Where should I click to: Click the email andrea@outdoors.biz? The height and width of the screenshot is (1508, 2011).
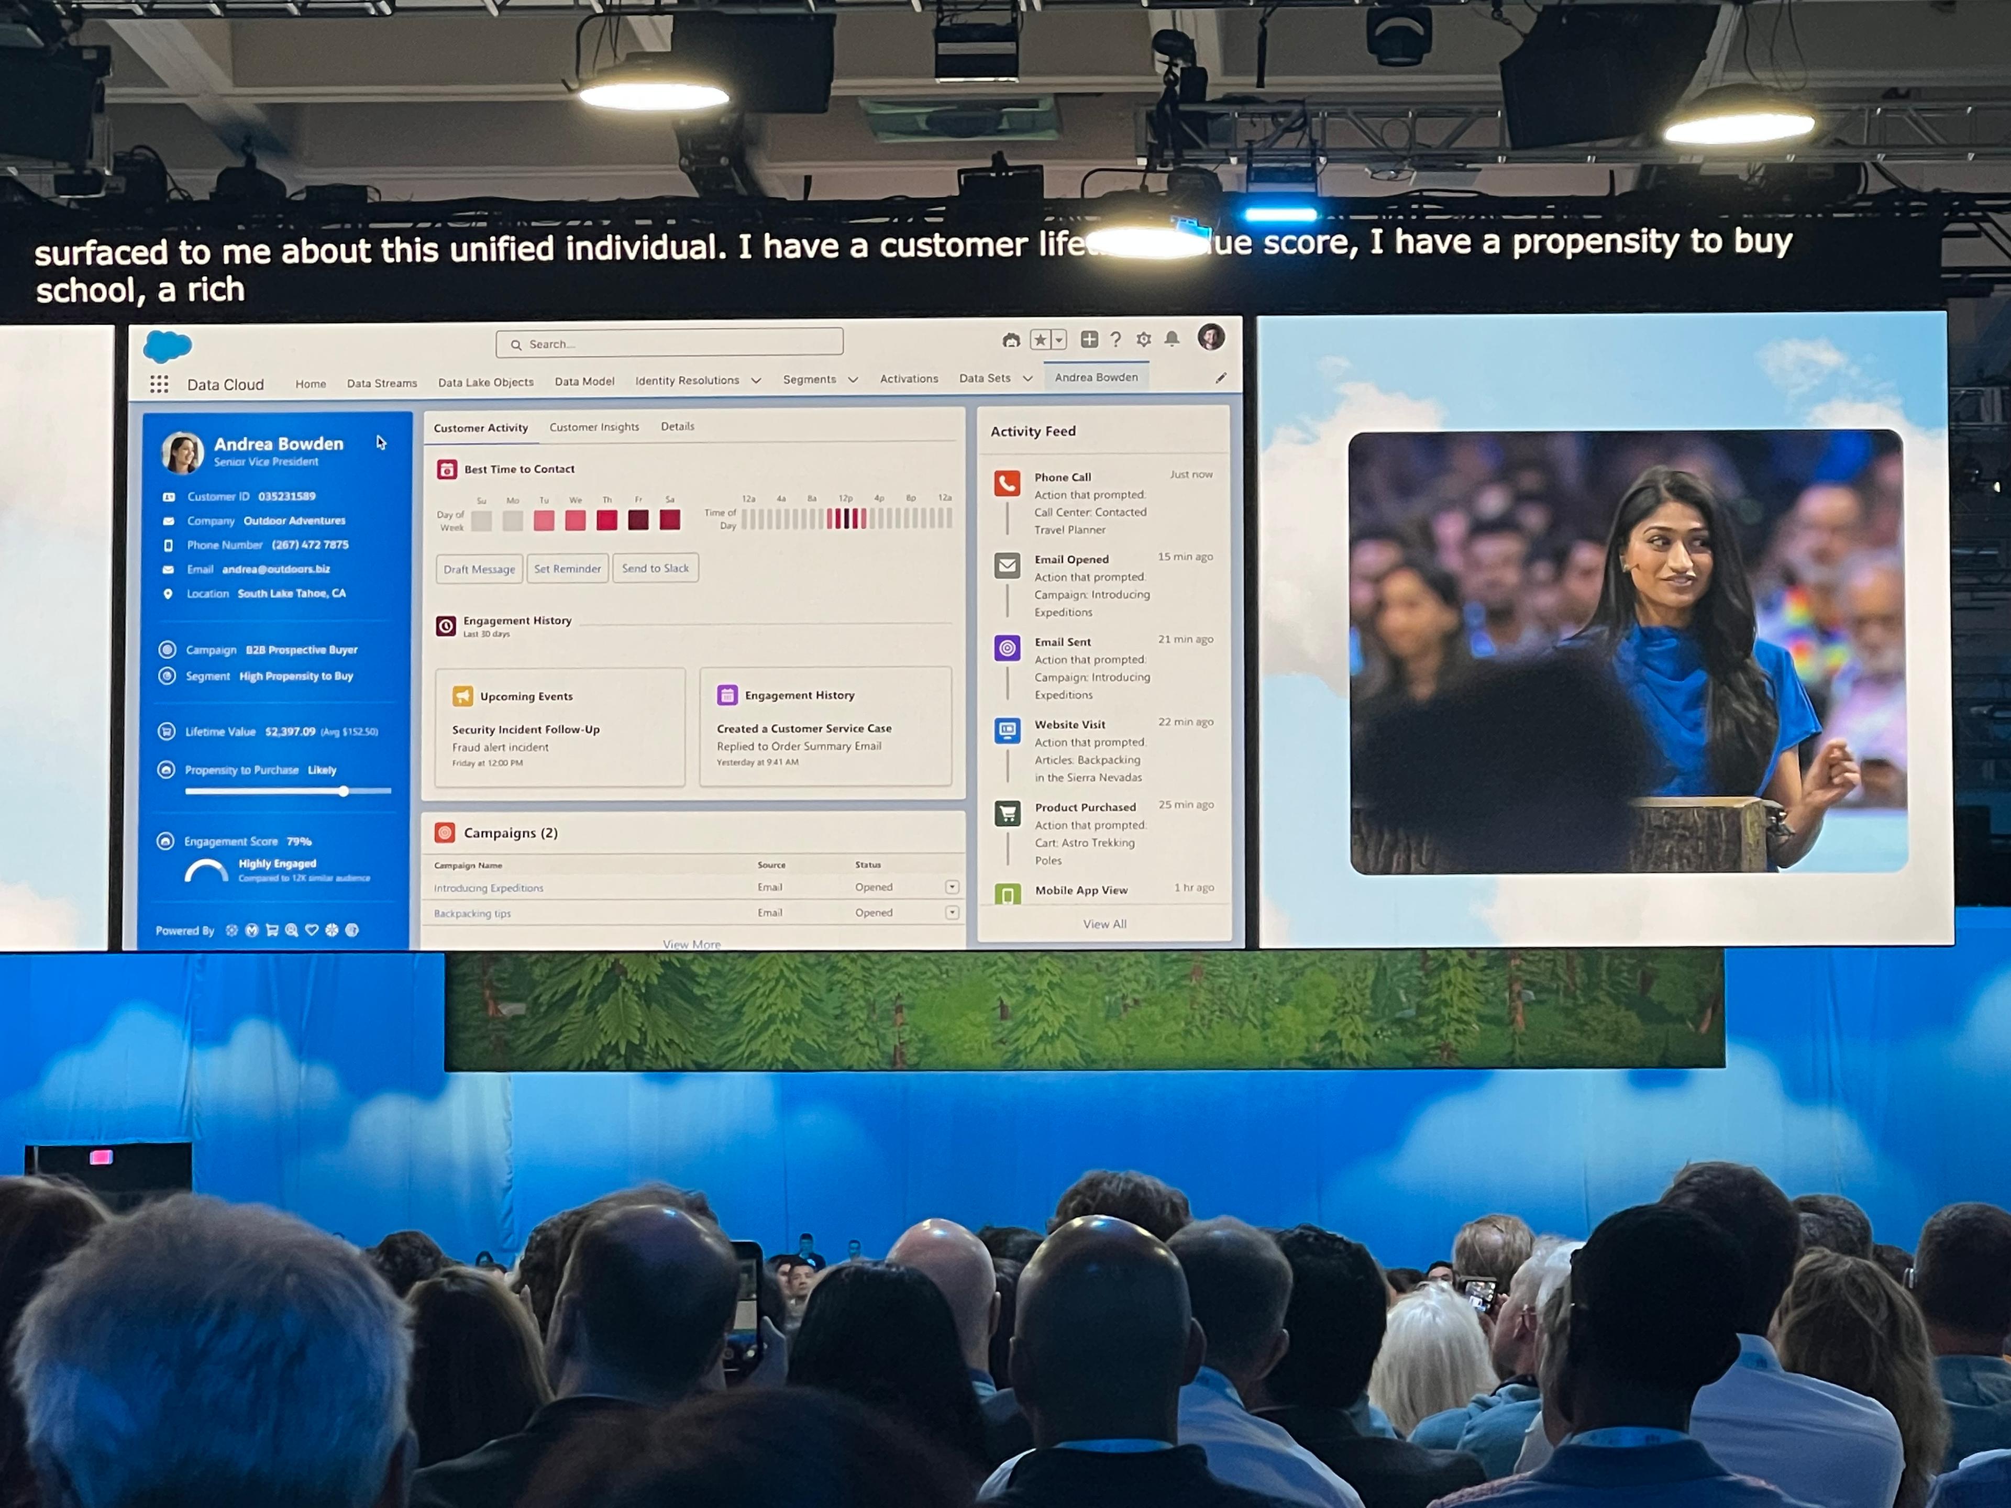point(277,569)
